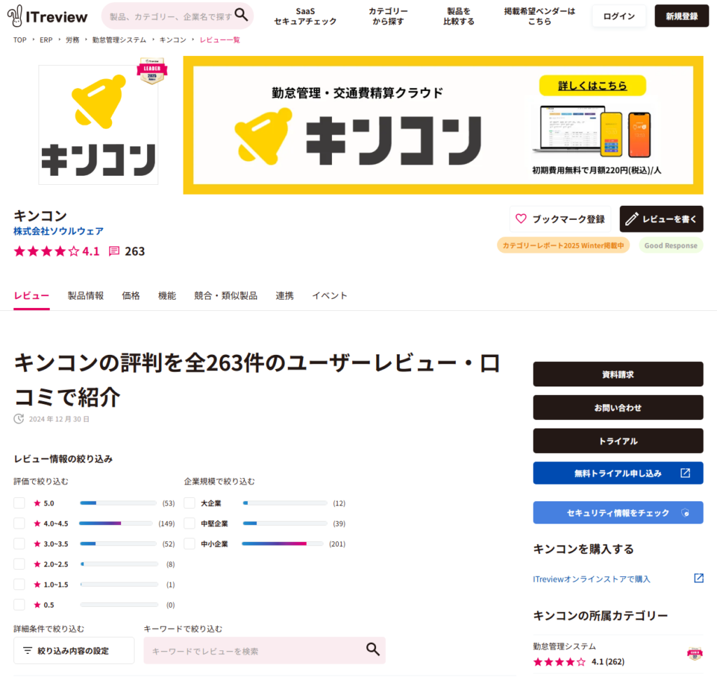
Task: Click the keyword review search magnifier icon
Action: point(373,649)
